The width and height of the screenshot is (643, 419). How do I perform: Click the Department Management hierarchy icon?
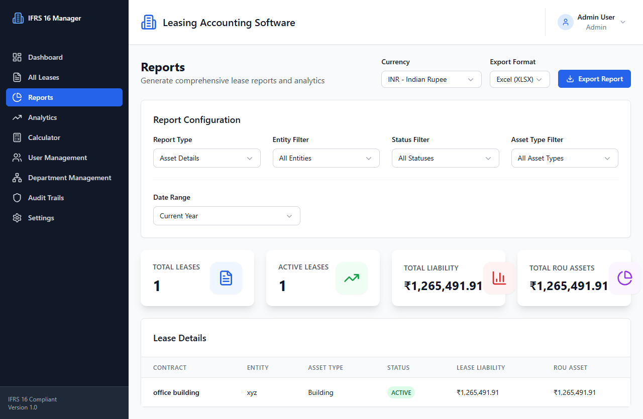[17, 178]
